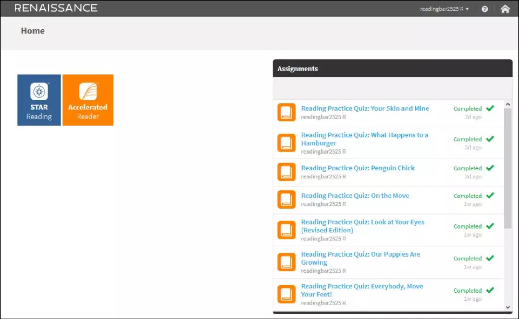Open the help question mark icon

pyautogui.click(x=484, y=9)
